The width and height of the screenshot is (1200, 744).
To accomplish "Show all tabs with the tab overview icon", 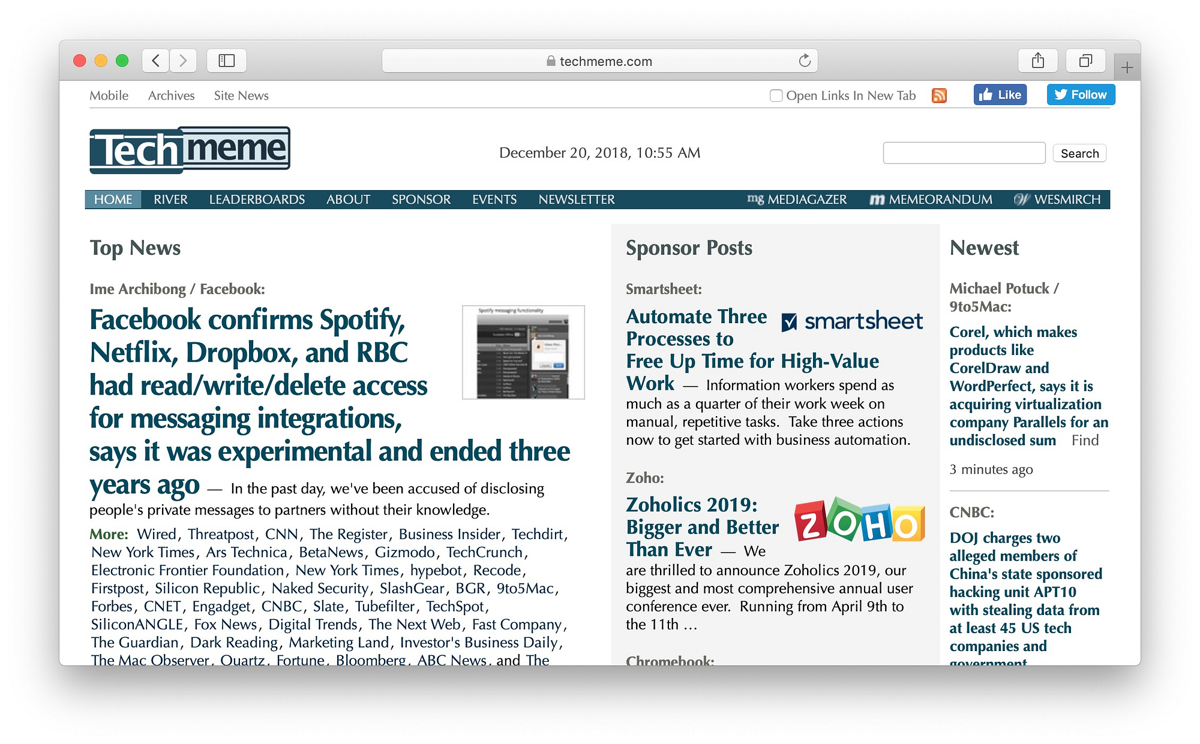I will [x=1086, y=60].
